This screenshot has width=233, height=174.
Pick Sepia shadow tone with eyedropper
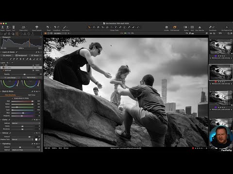[x=39, y=139]
